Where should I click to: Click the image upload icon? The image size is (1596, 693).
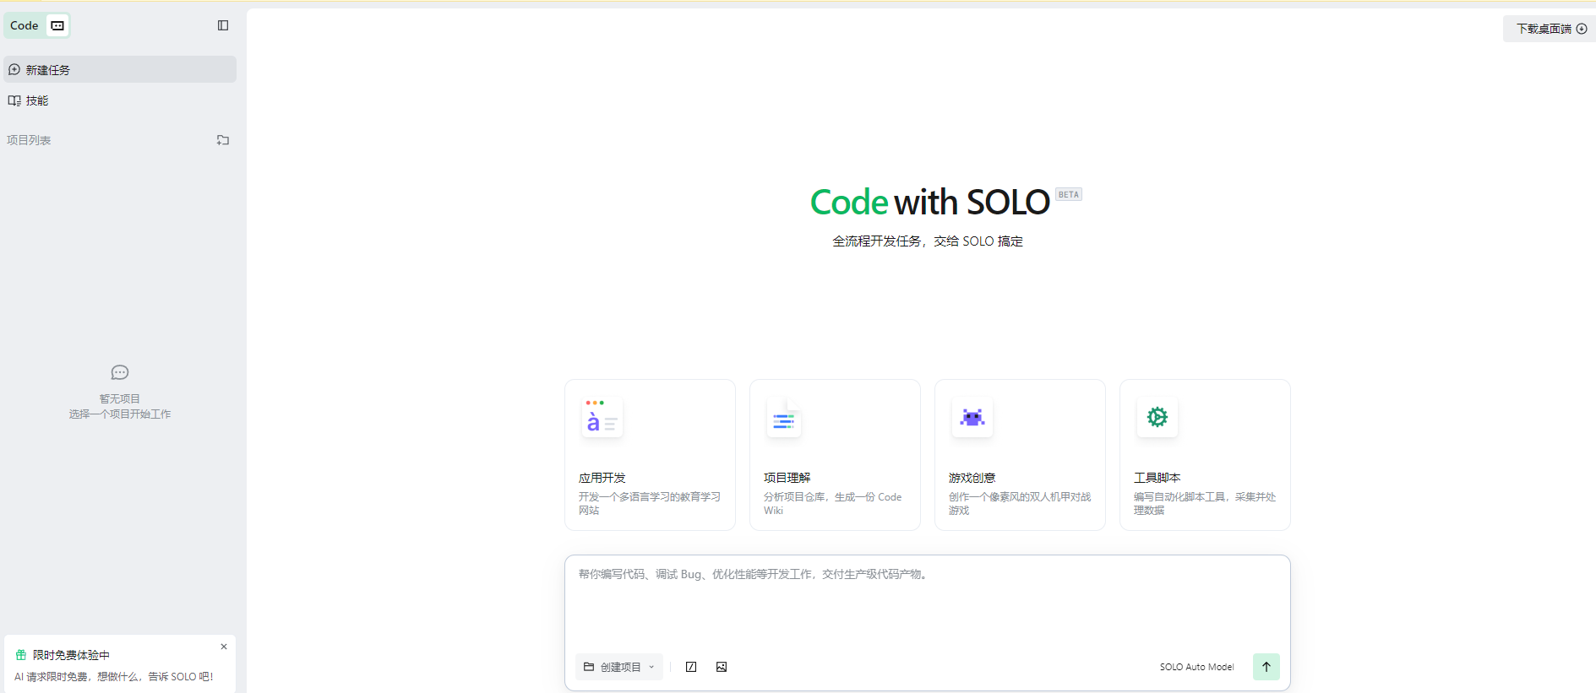click(x=722, y=667)
